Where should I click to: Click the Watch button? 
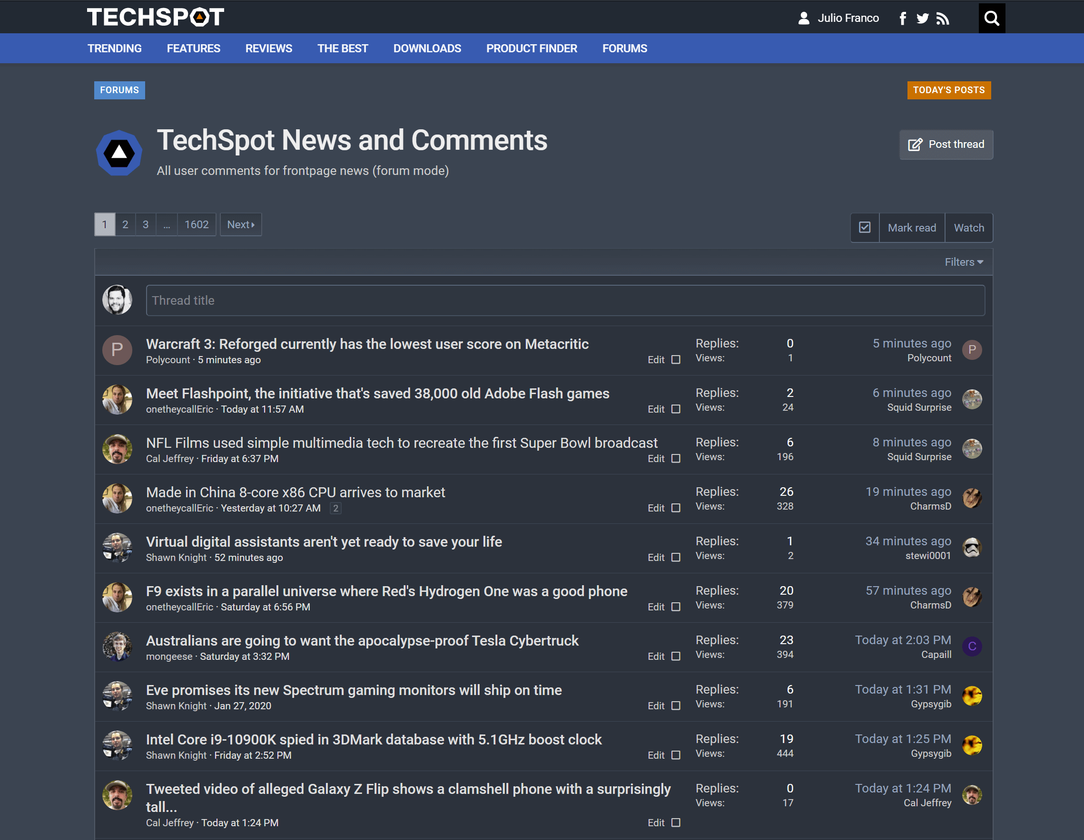tap(968, 228)
